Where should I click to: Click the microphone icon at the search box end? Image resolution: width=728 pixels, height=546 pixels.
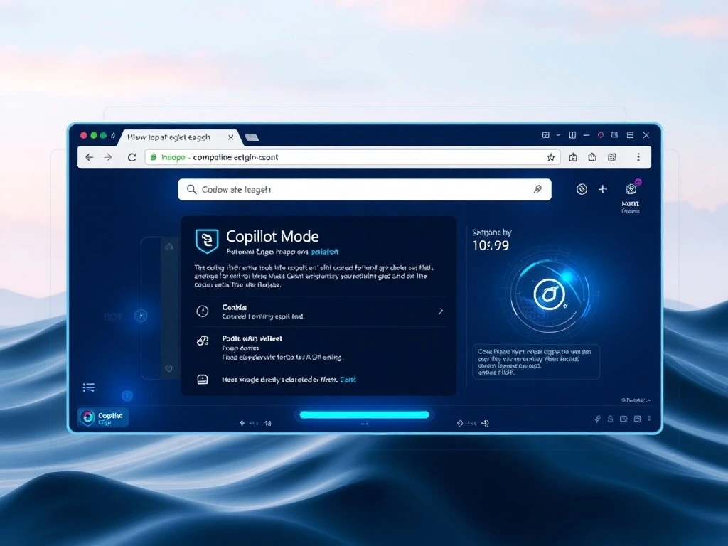click(537, 189)
